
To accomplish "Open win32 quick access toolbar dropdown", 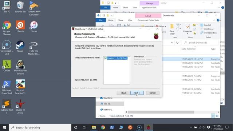I will point(116,3).
